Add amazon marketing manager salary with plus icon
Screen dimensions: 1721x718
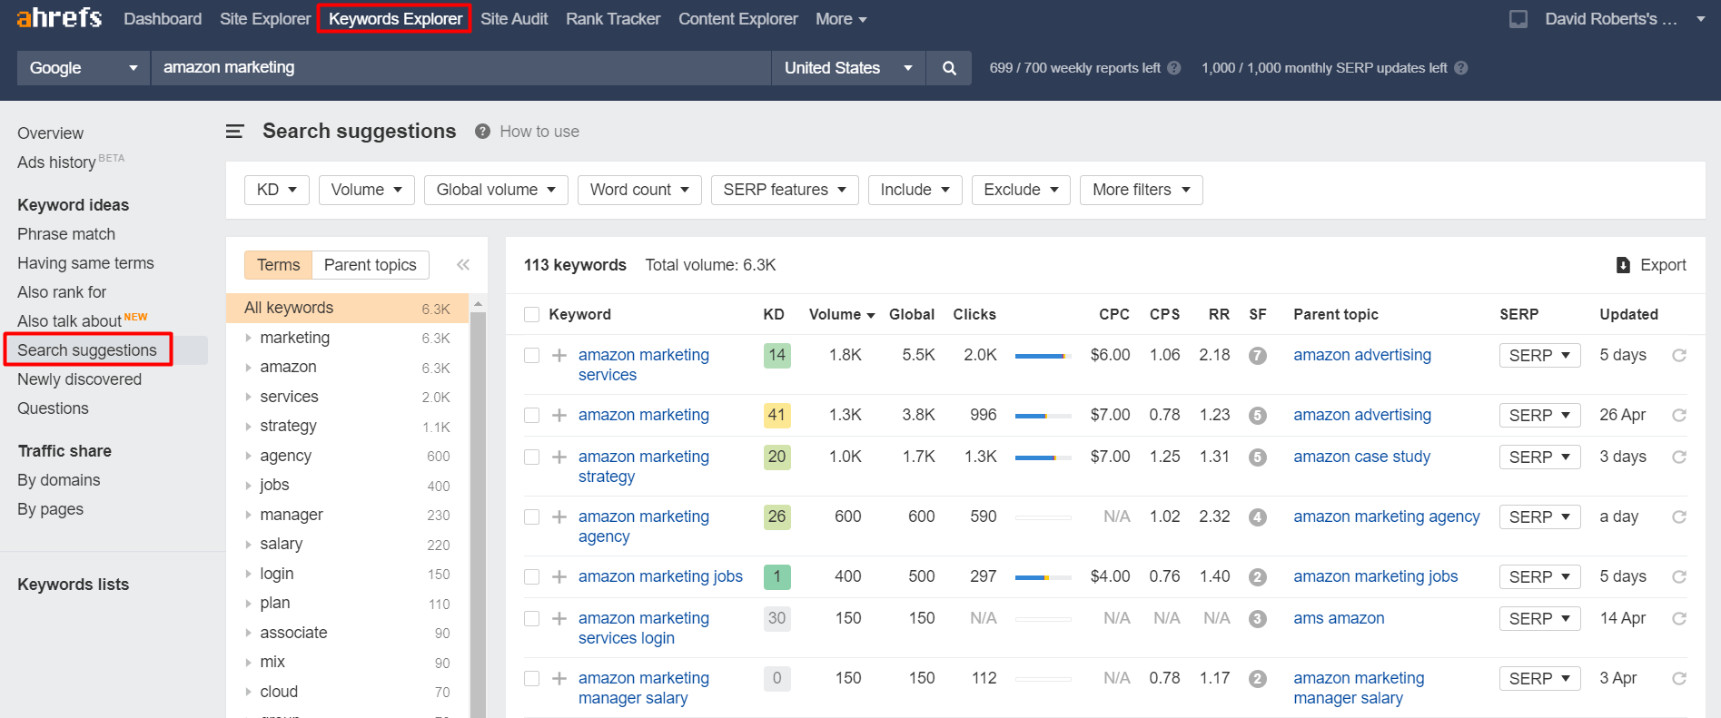coord(559,678)
